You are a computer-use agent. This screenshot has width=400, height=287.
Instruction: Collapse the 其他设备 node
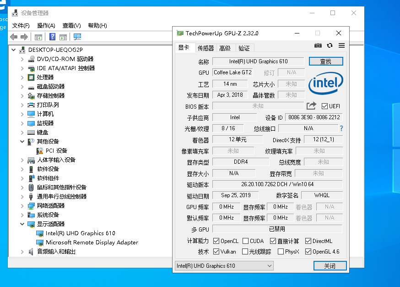pos(22,142)
